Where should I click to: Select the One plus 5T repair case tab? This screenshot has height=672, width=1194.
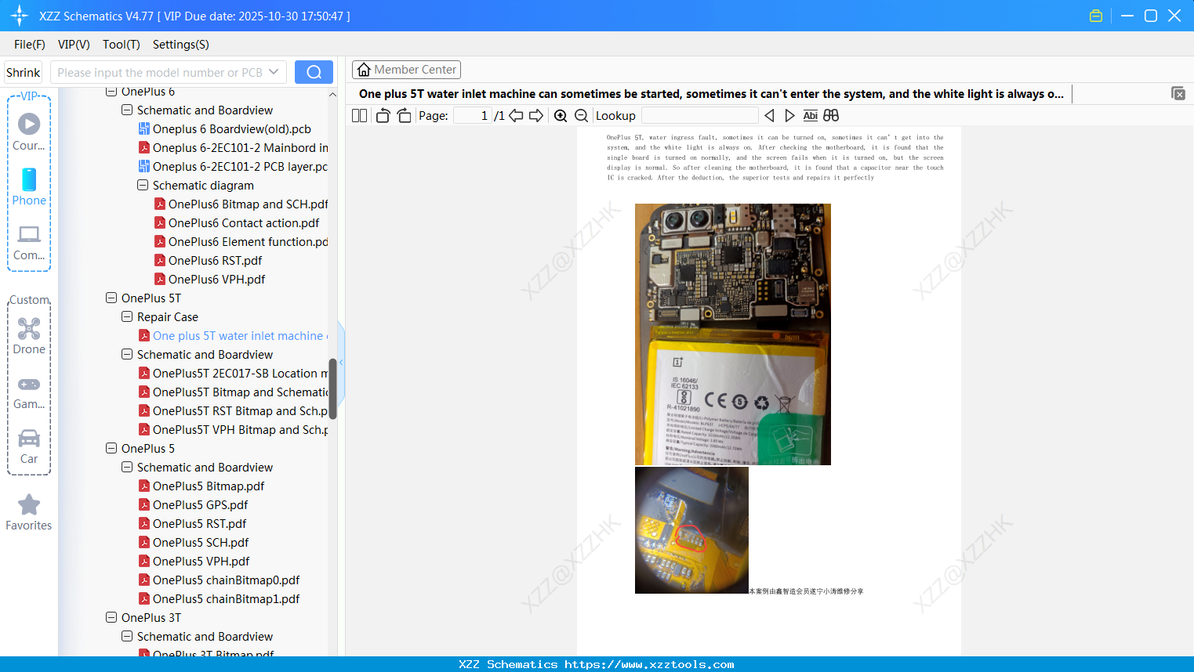pos(711,94)
